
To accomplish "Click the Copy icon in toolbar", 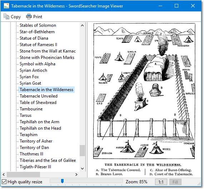I will pos(6,17).
